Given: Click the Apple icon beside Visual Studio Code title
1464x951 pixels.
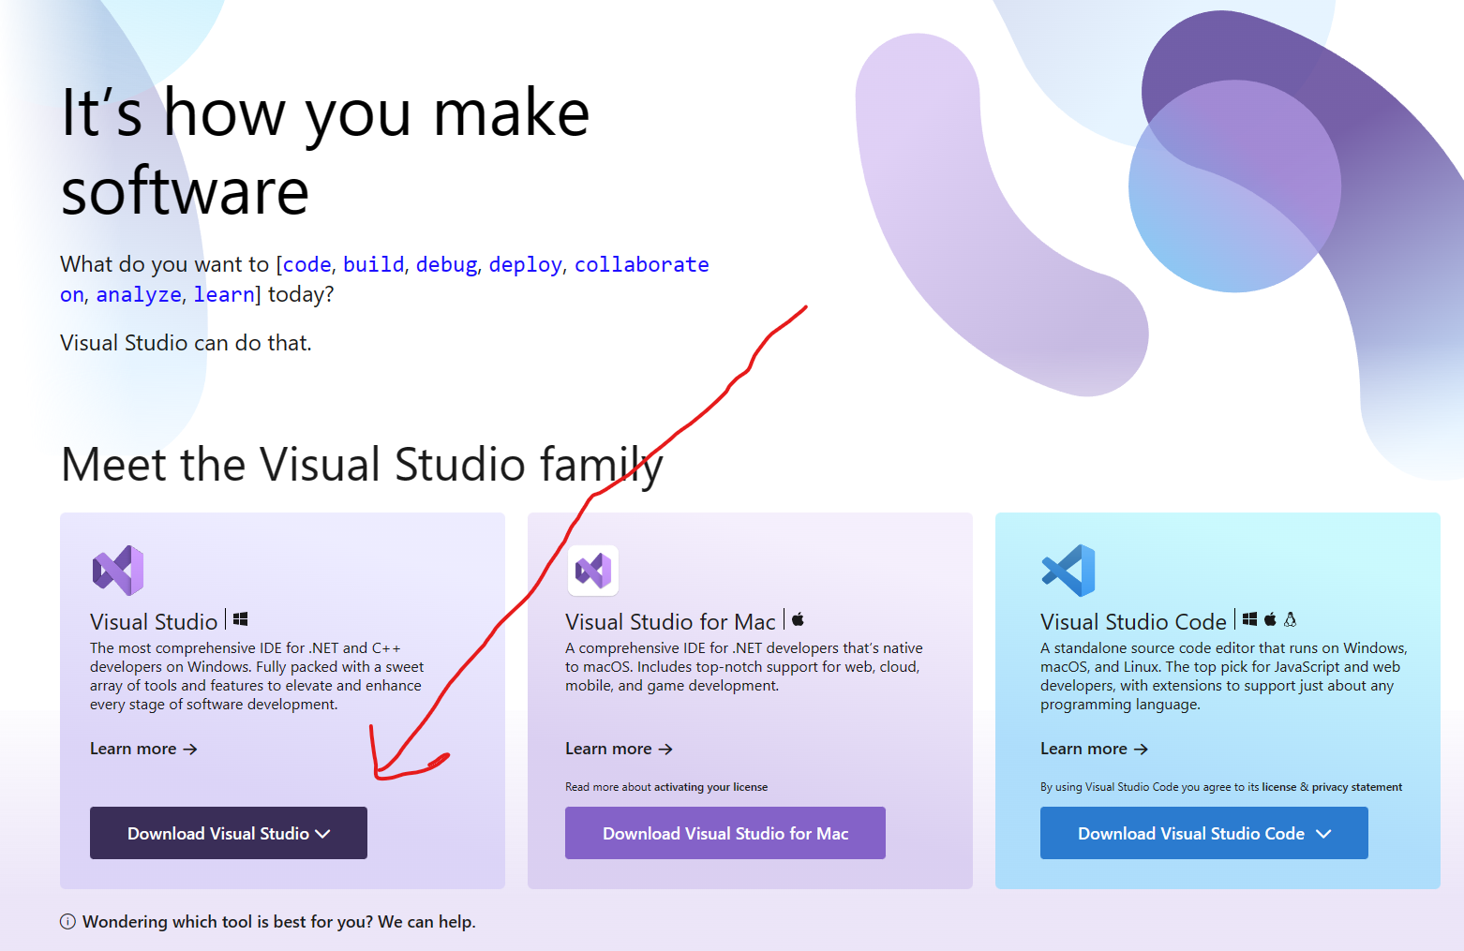Looking at the screenshot, I should (x=1270, y=619).
